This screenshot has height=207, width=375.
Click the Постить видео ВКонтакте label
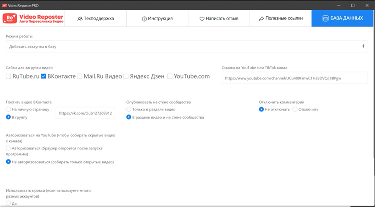pyautogui.click(x=29, y=102)
